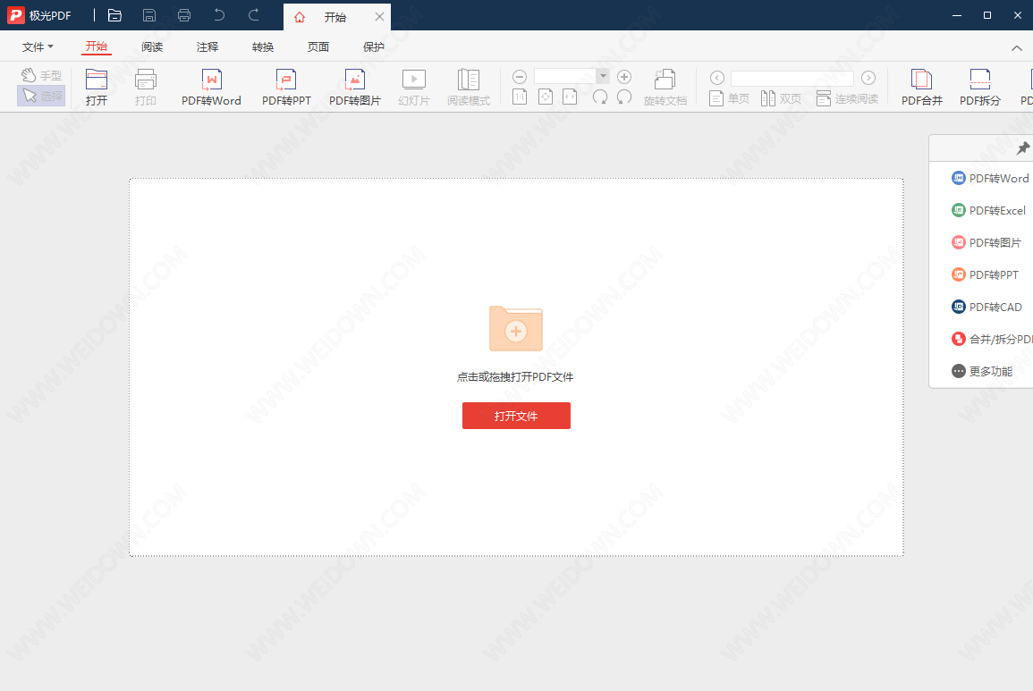The image size is (1033, 691).
Task: Click the undo arrow in title bar
Action: tap(219, 14)
